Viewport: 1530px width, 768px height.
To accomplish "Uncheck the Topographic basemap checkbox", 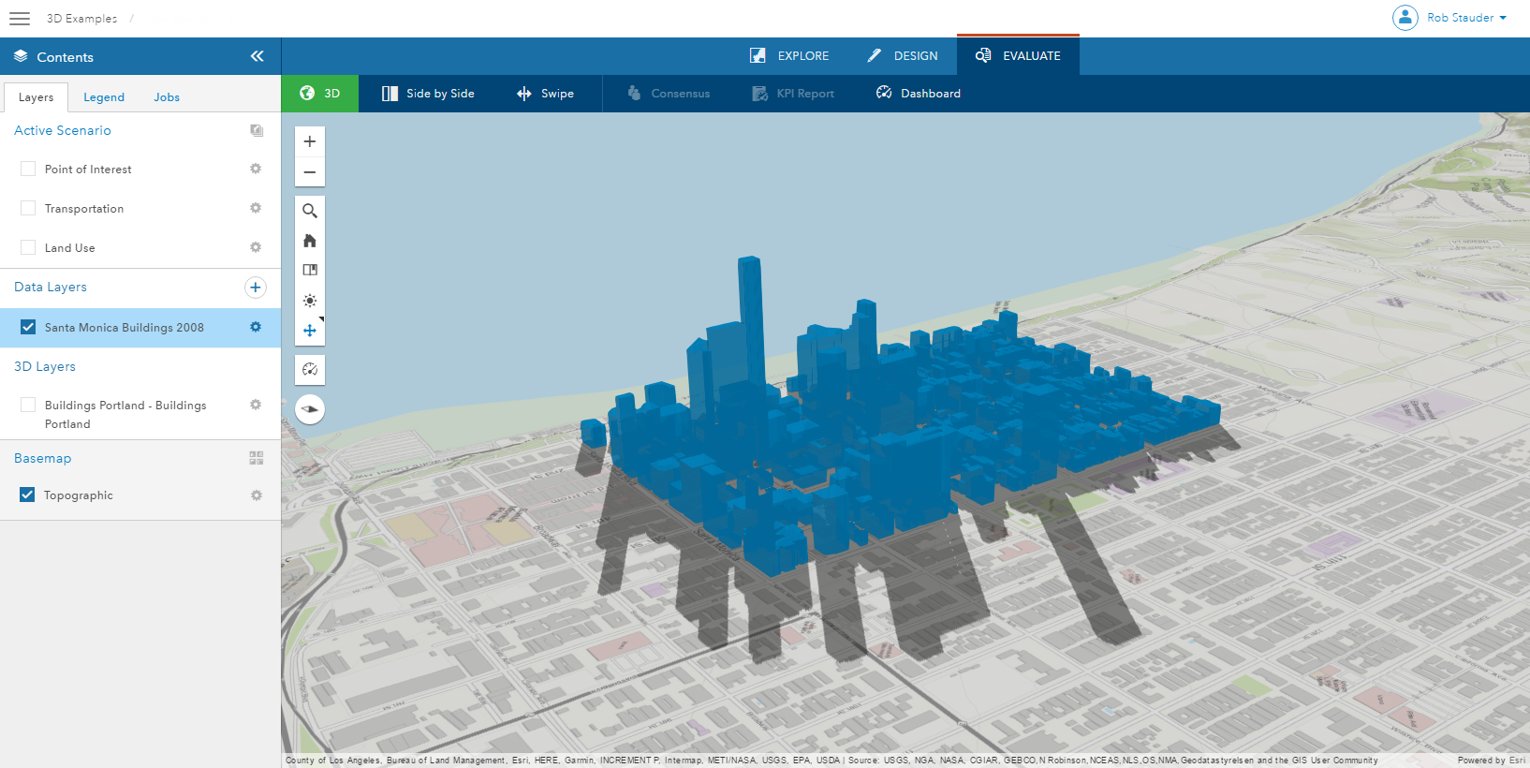I will (x=27, y=495).
